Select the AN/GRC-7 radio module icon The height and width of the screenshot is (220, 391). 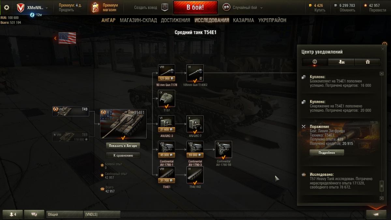195,124
